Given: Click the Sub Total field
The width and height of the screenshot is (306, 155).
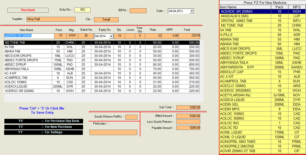Looking at the screenshot, I should tap(188, 107).
